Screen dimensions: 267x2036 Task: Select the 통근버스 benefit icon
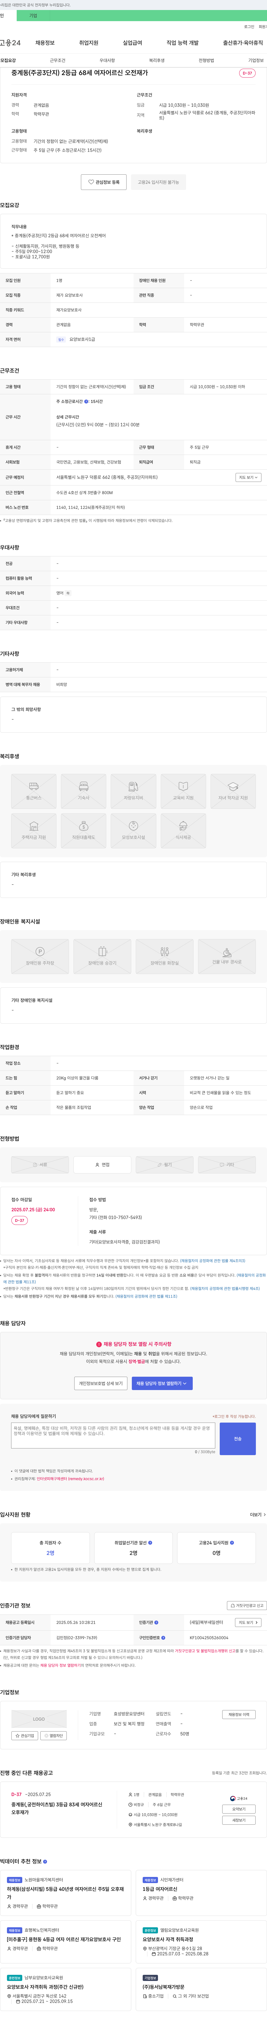tap(34, 791)
